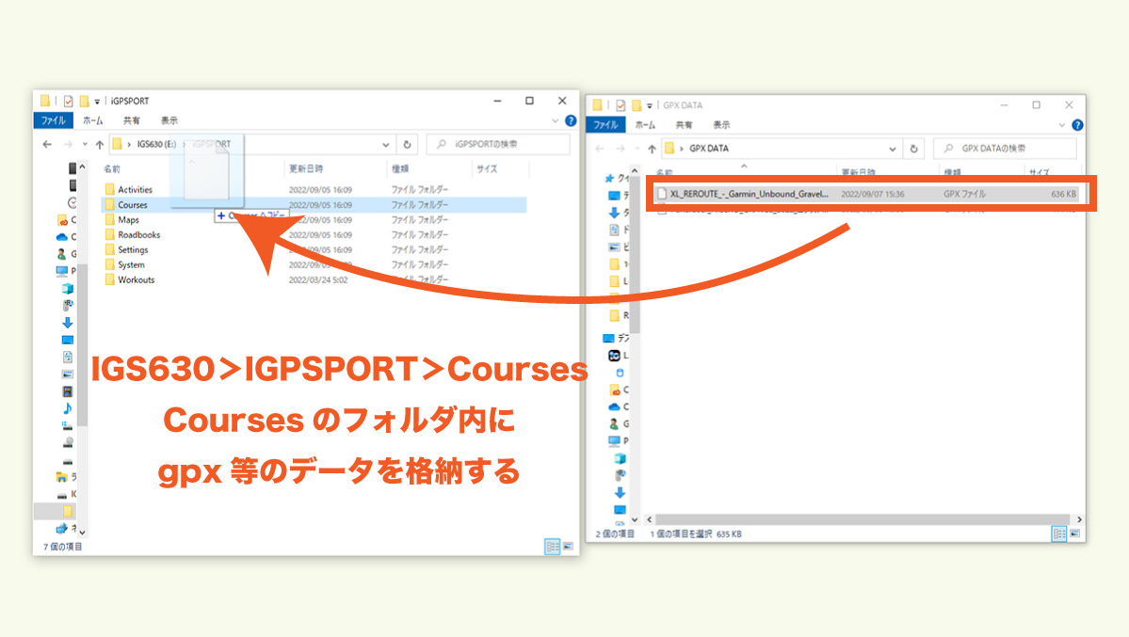Sort by 種類 column in iGPSPORT window
This screenshot has height=637, width=1129.
(400, 168)
